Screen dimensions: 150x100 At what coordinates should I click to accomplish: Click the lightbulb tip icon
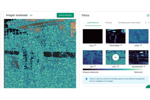point(86,79)
